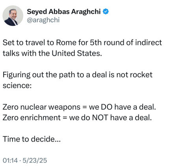Click the word 'indirect' in the first line
The width and height of the screenshot is (180, 167).
148,43
